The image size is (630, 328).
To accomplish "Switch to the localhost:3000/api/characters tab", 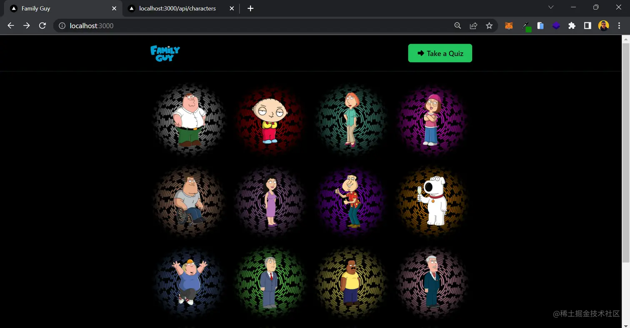I will 181,8.
